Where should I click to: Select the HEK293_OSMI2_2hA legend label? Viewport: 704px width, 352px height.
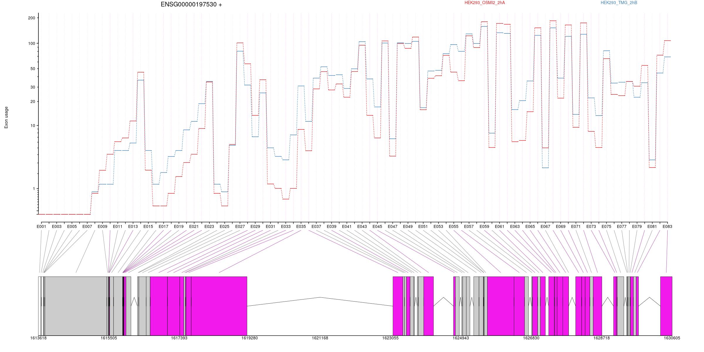pos(485,3)
